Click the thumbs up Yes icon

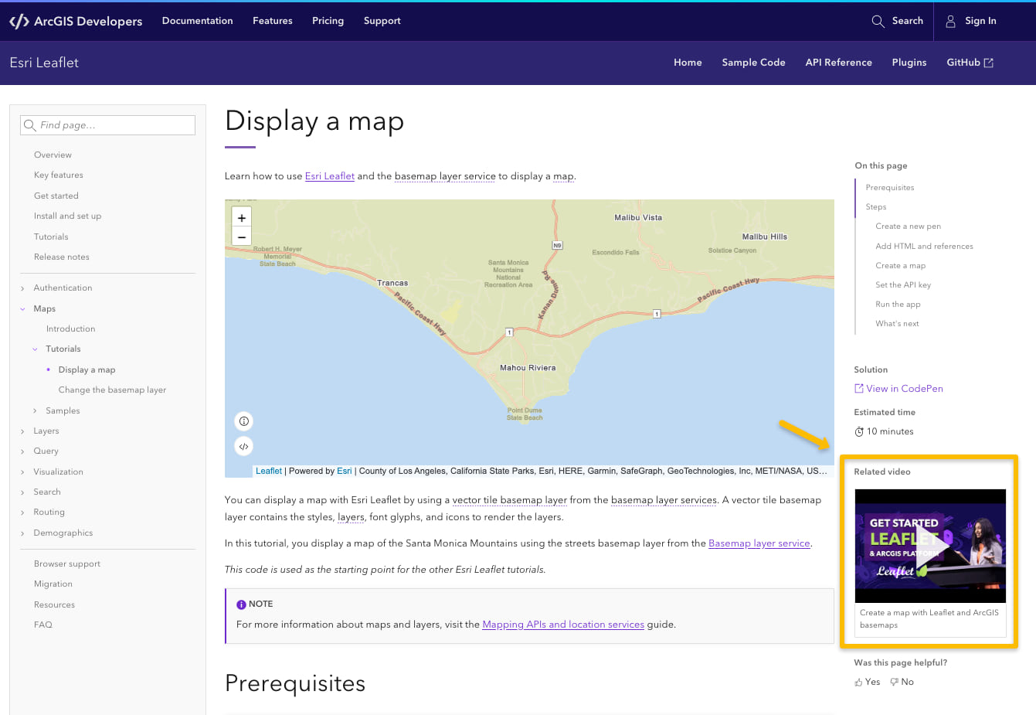point(858,683)
